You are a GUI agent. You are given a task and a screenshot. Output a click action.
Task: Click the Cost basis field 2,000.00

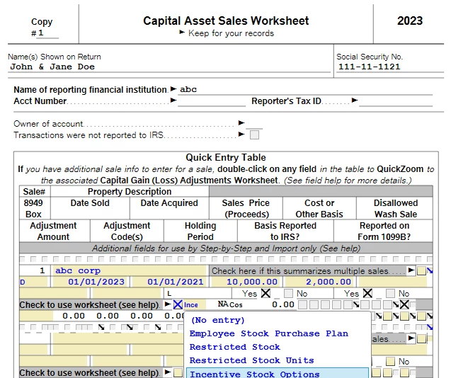(319, 282)
